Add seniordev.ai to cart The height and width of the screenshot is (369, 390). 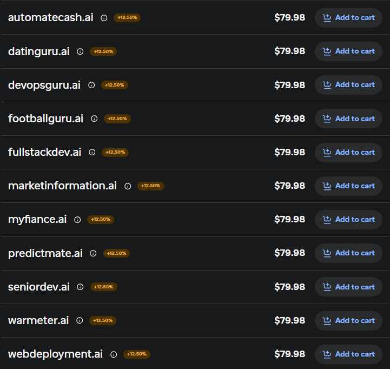[348, 287]
